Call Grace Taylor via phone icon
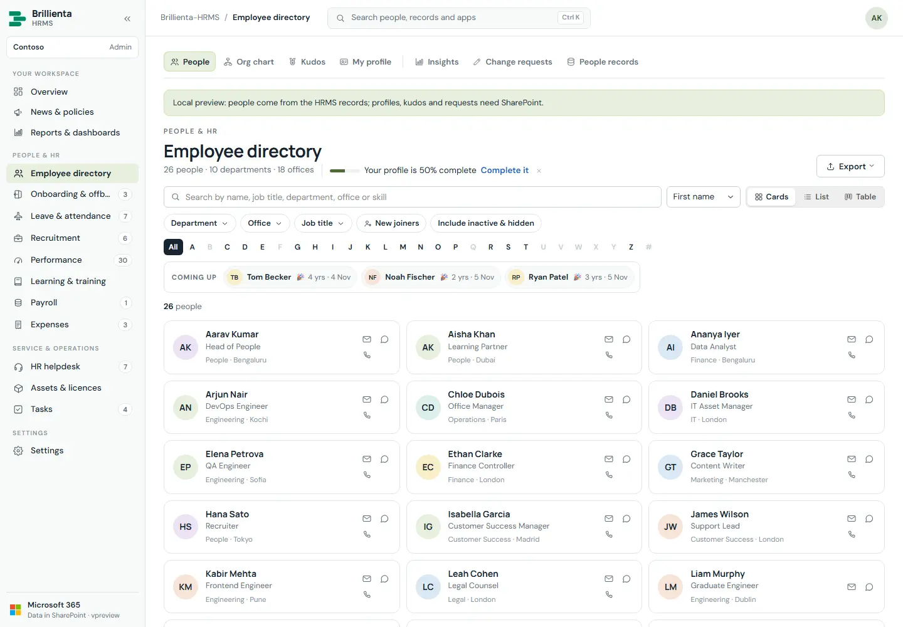The height and width of the screenshot is (627, 903). pos(852,475)
